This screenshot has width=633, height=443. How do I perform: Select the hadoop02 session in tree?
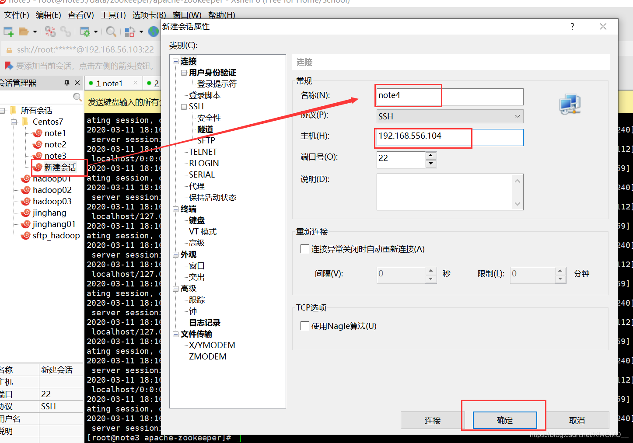[x=52, y=190]
